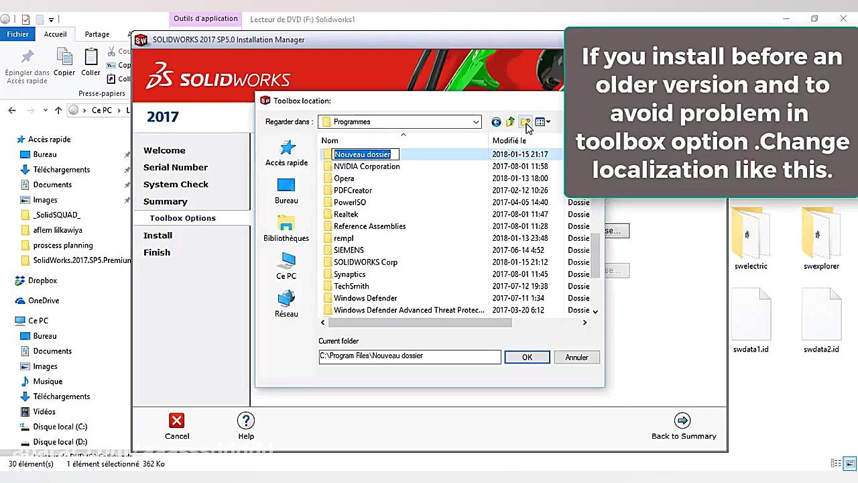Click the Create New Folder icon

(x=525, y=121)
